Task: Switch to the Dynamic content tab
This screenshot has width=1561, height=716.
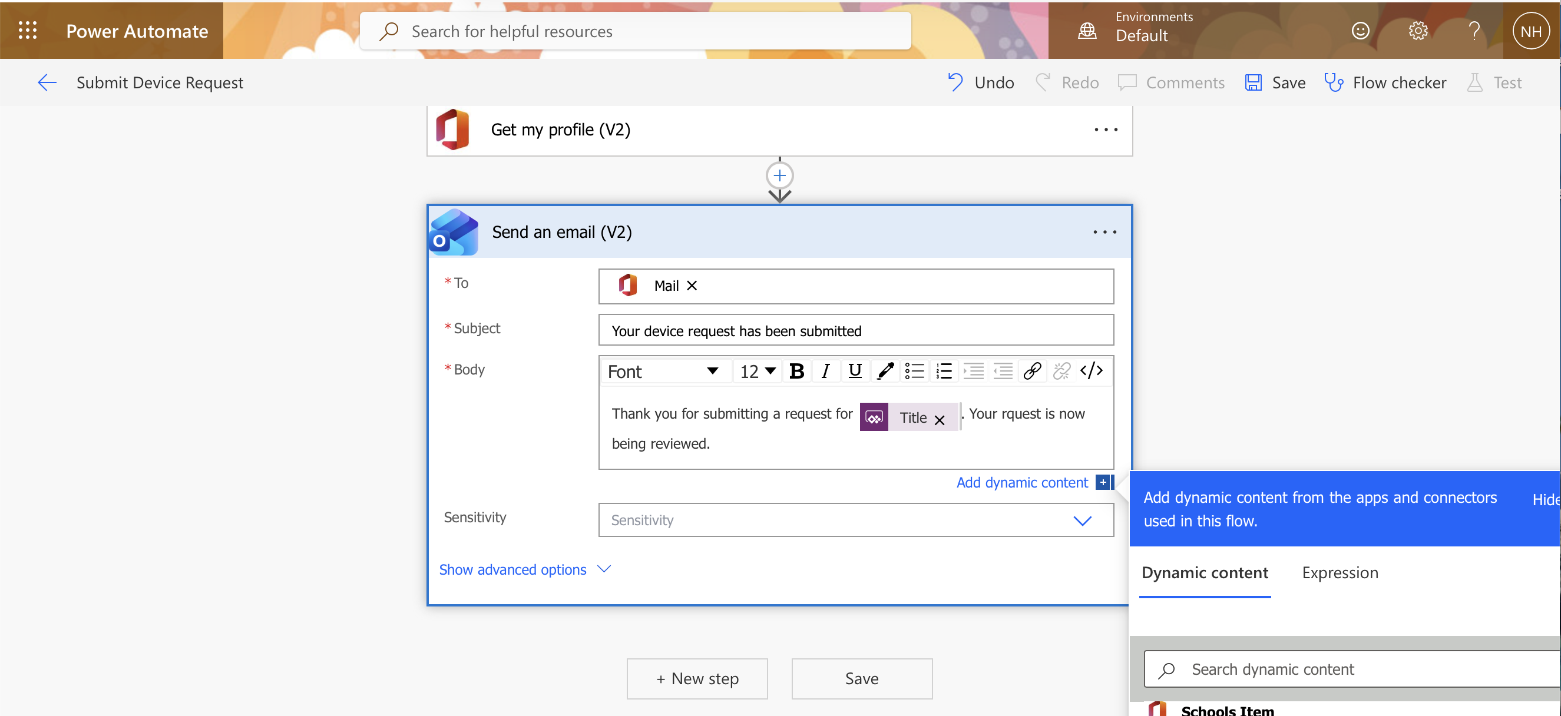Action: click(x=1205, y=572)
